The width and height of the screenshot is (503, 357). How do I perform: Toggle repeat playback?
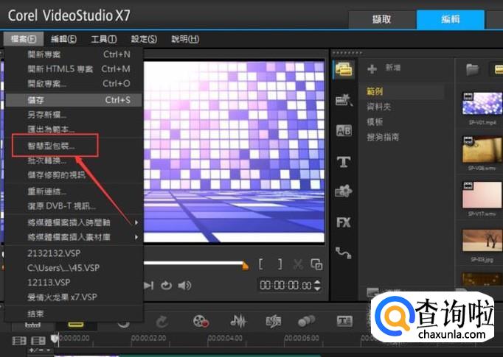[166, 286]
